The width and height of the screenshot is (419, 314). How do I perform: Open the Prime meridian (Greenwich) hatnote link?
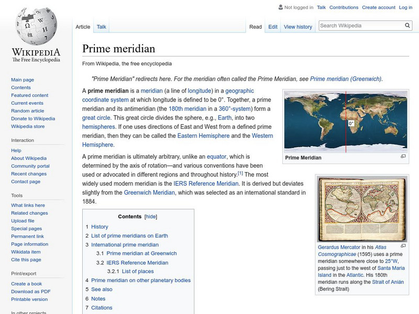click(x=346, y=79)
